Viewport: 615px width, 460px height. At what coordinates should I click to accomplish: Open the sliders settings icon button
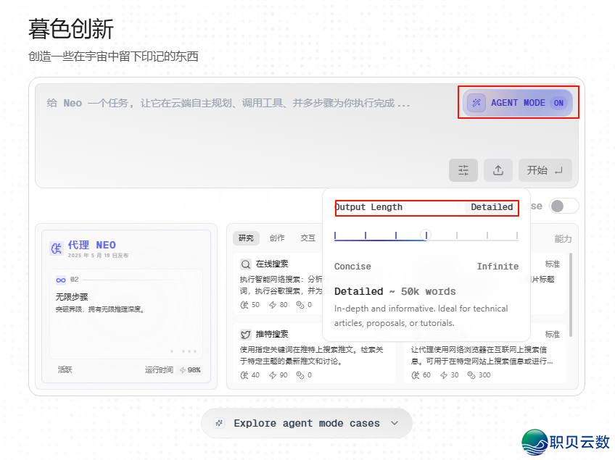coord(463,170)
